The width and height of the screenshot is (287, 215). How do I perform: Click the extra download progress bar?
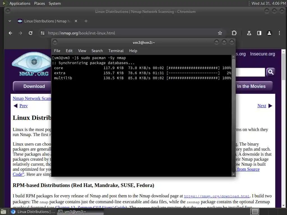(193, 73)
